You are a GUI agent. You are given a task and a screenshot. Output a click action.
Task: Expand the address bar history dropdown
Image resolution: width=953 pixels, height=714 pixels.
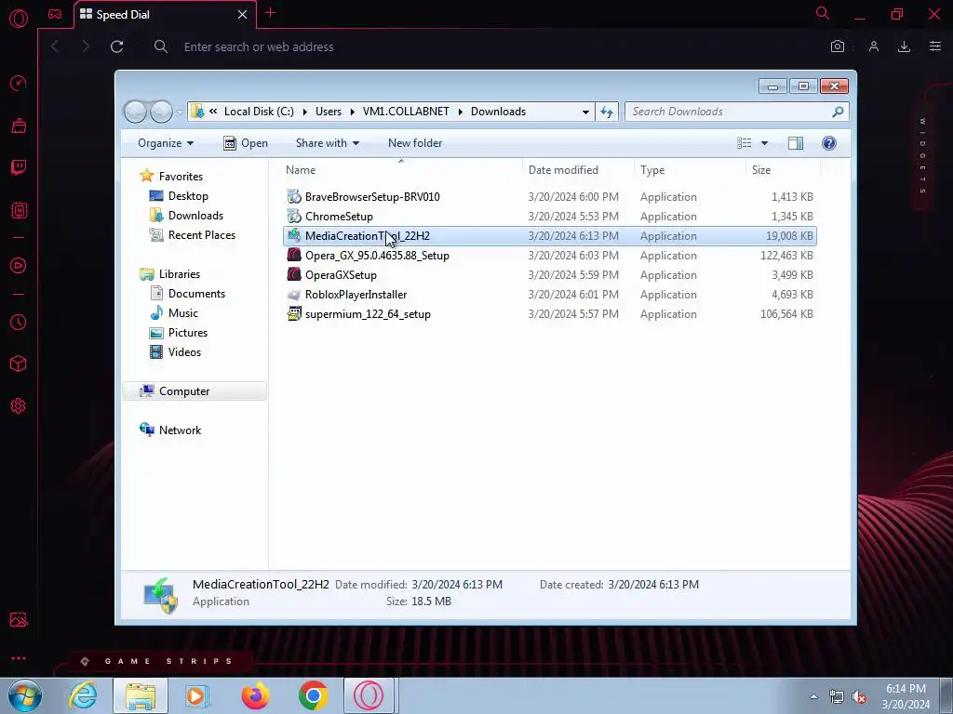click(585, 112)
